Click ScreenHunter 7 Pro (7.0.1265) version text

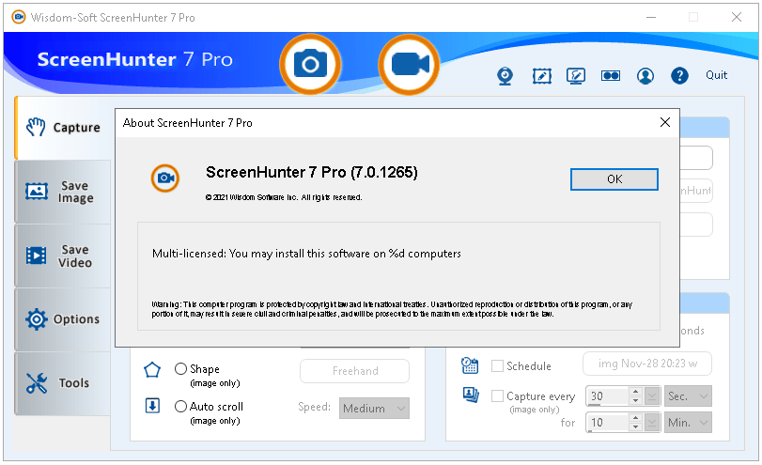point(312,172)
